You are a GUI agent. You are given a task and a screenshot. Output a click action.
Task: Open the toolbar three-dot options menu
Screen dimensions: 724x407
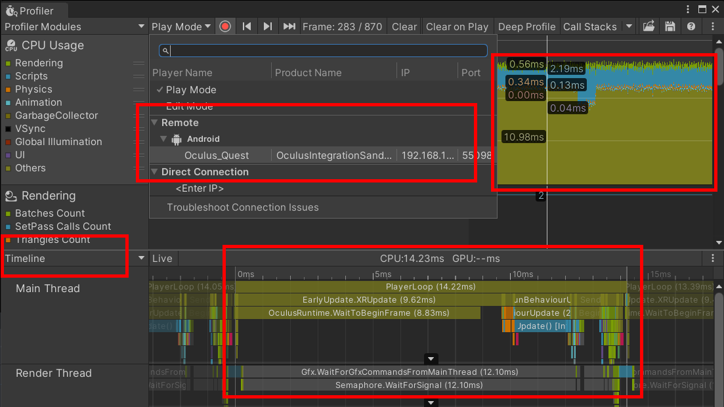coord(713,27)
